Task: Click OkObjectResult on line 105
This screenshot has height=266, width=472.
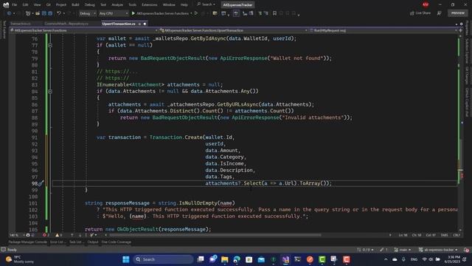Action: (x=137, y=229)
